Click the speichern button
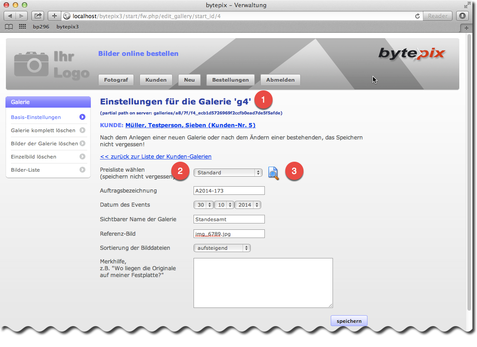Viewport: 477px width, 347px height. point(349,321)
